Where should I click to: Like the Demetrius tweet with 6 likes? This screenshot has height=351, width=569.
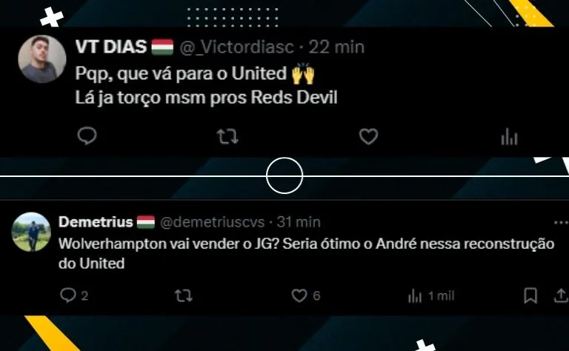click(306, 295)
